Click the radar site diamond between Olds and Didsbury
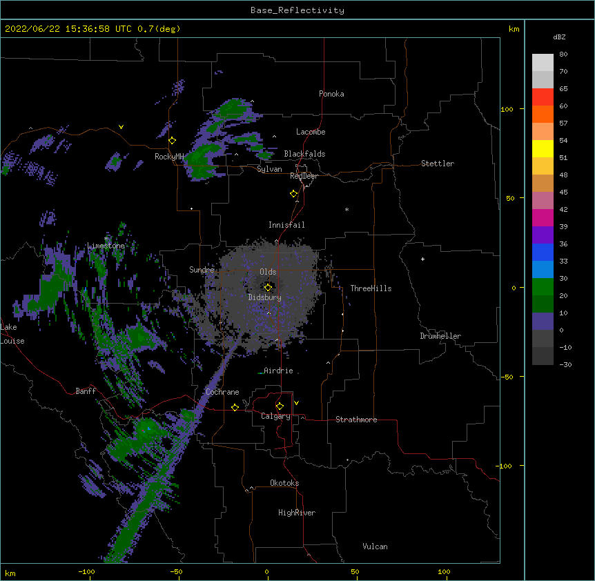The height and width of the screenshot is (581, 595). pyautogui.click(x=268, y=288)
